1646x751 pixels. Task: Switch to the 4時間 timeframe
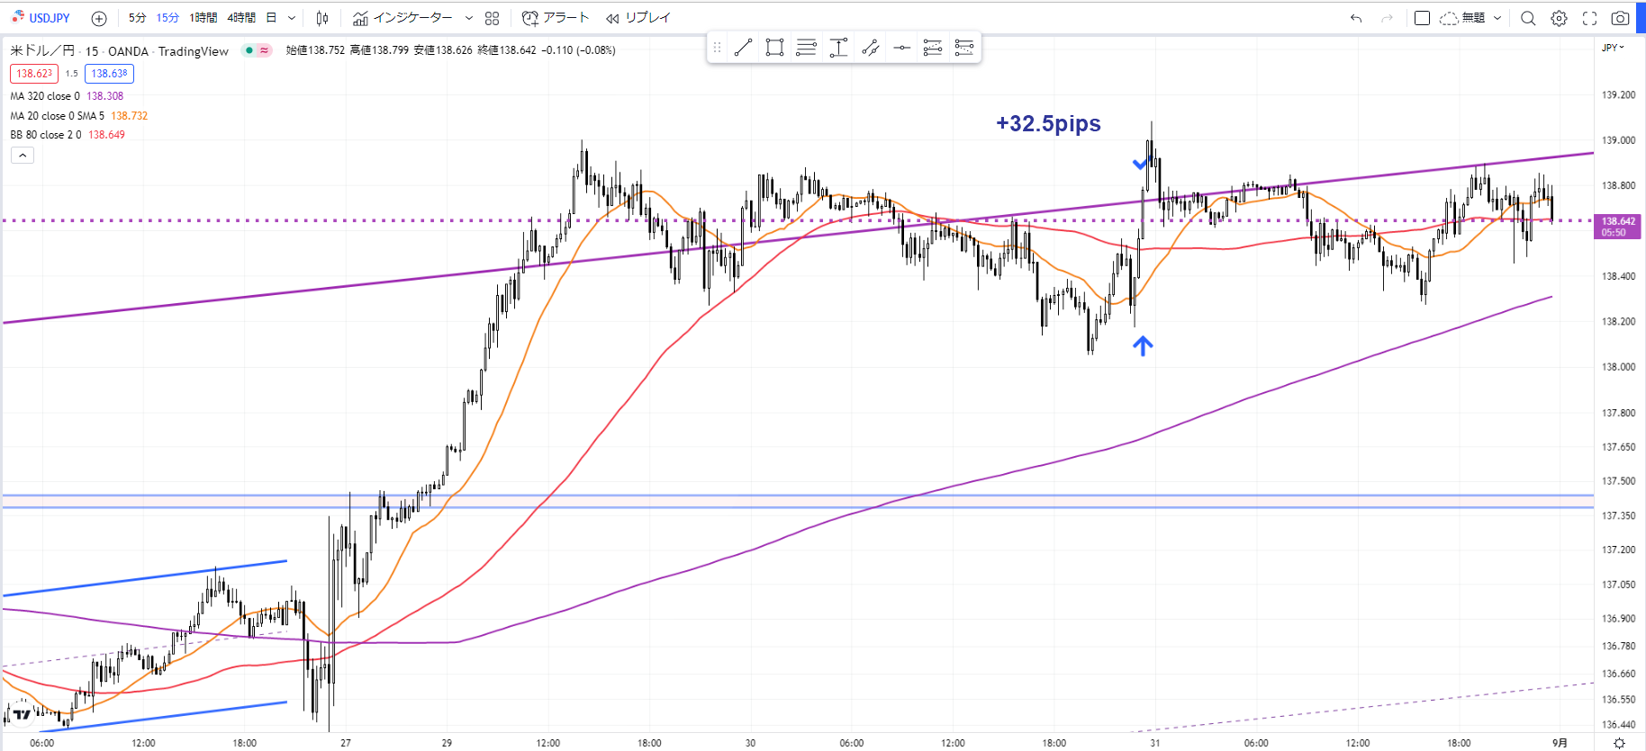(x=241, y=18)
